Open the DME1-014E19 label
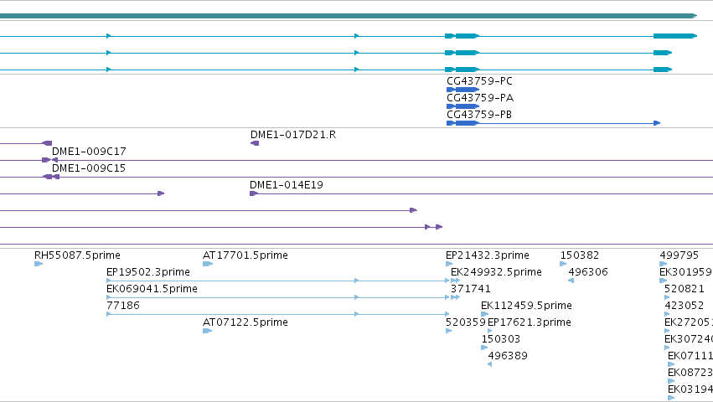Screen dimensions: 713x402 click(x=286, y=185)
